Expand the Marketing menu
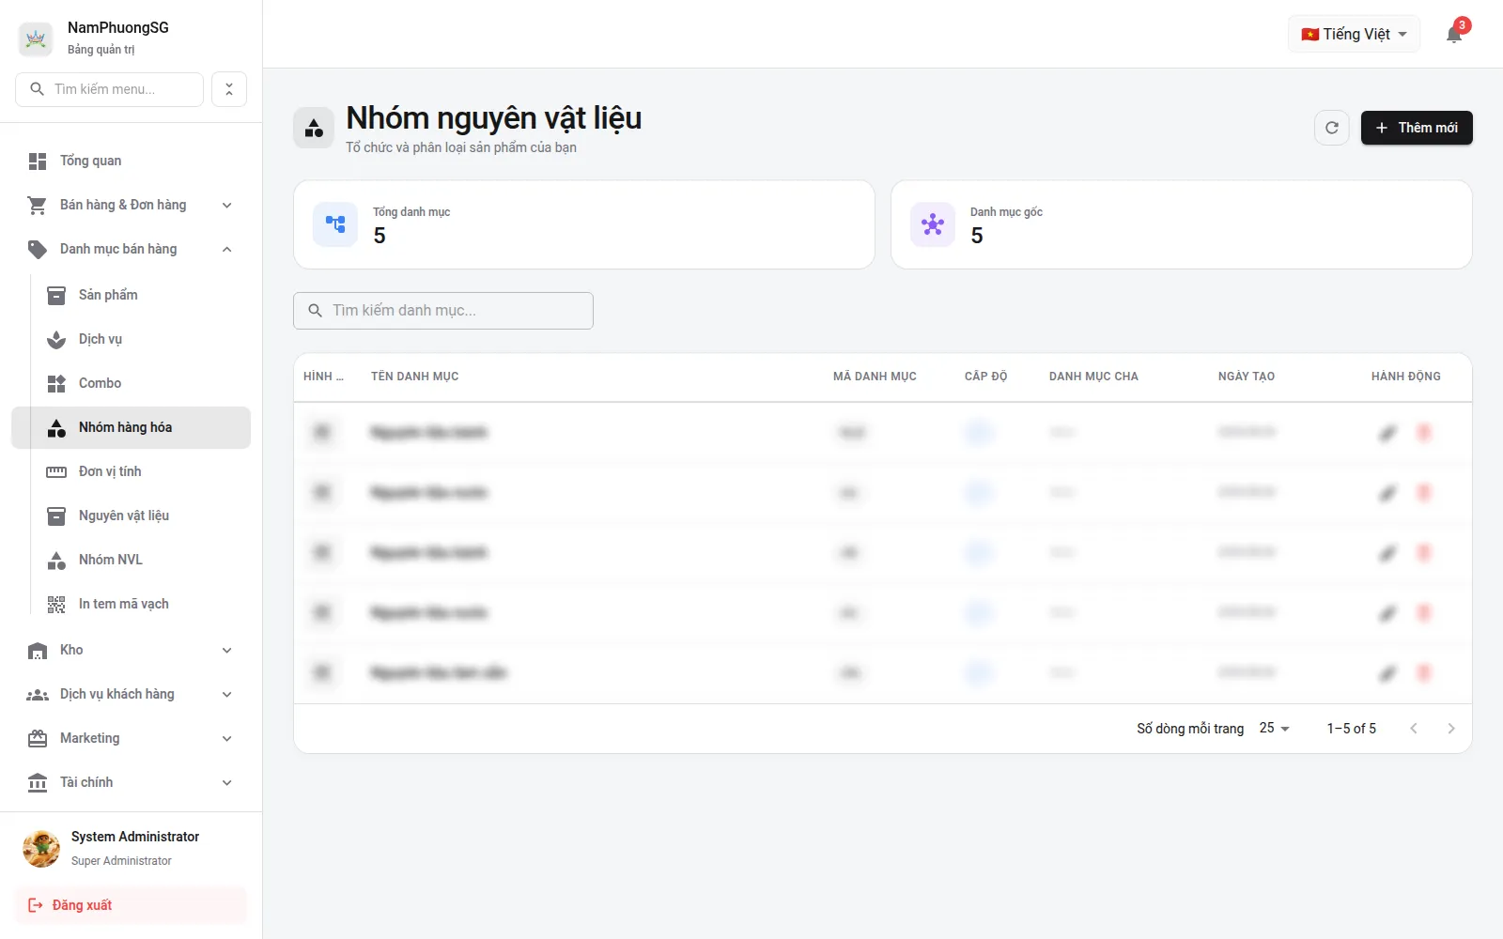This screenshot has height=939, width=1503. coord(131,738)
